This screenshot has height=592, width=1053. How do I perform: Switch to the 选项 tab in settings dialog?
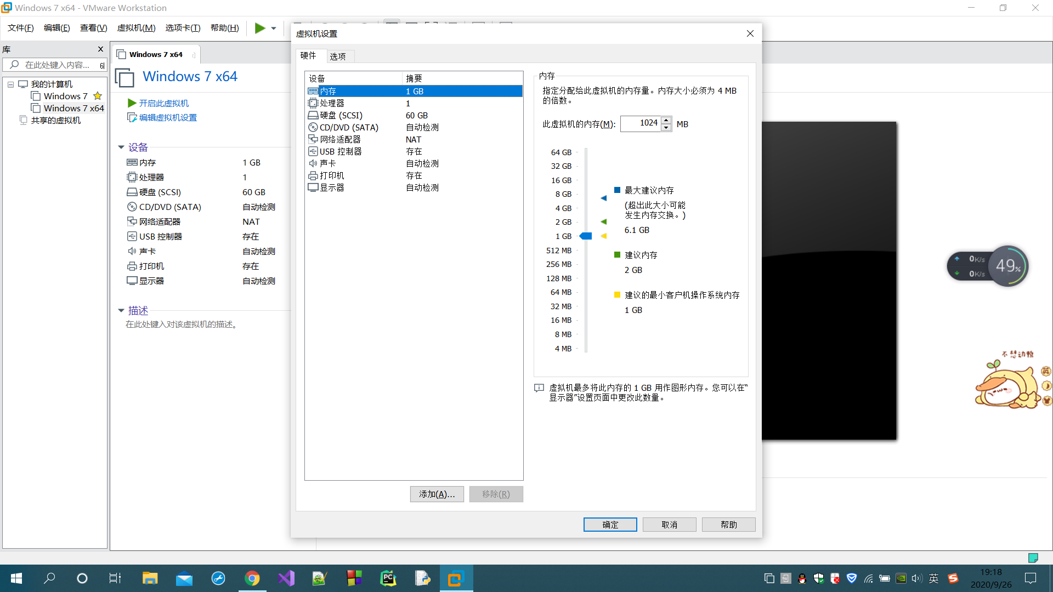339,55
